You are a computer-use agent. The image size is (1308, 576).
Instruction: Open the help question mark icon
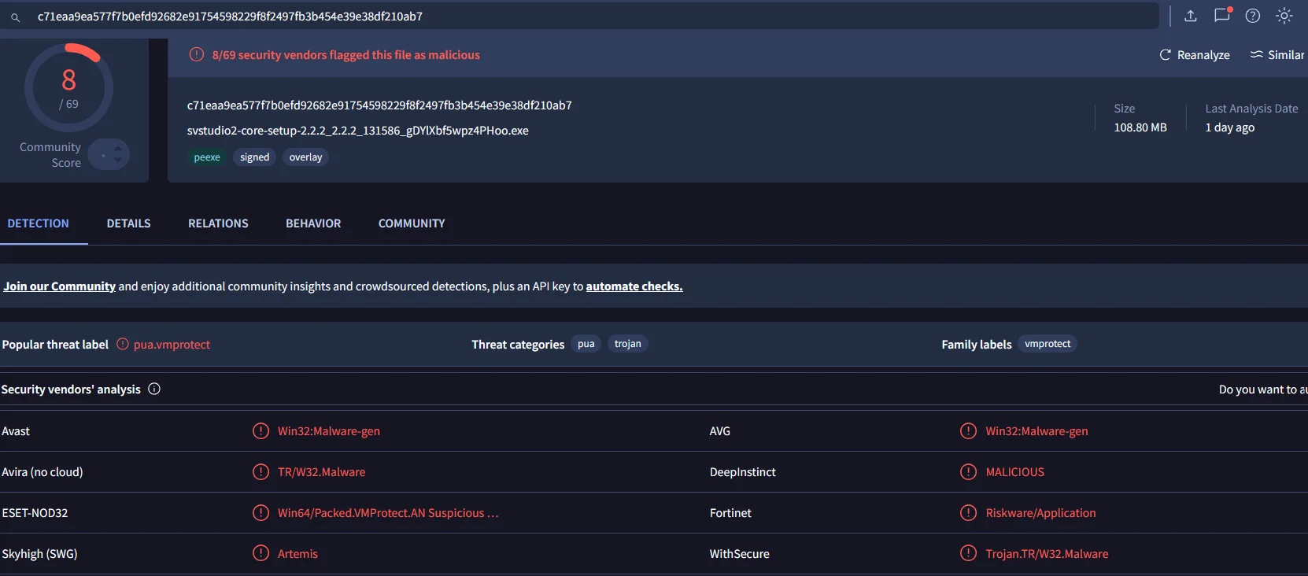(x=1253, y=16)
